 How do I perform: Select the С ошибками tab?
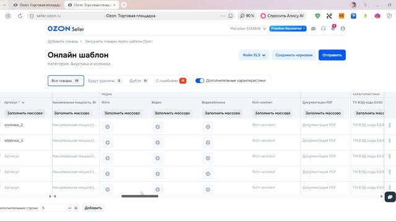tap(171, 81)
